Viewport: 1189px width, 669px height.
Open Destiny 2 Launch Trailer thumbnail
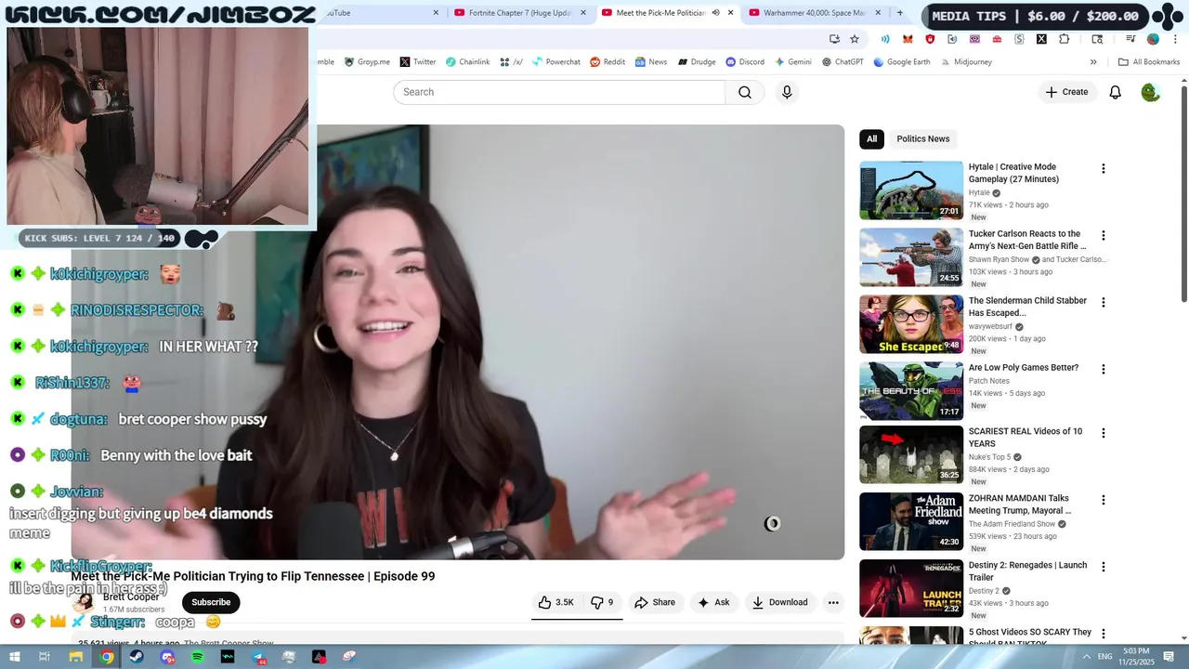911,588
